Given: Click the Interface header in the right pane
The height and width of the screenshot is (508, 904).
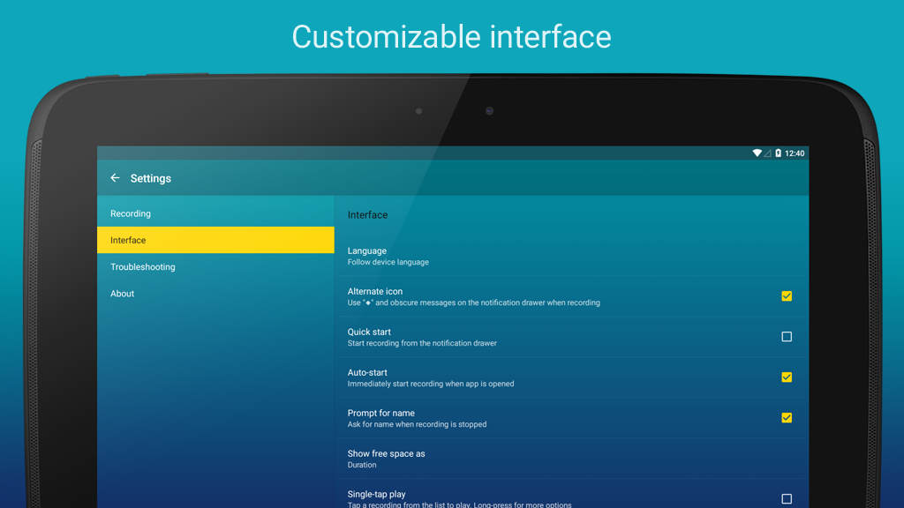Looking at the screenshot, I should click(367, 215).
